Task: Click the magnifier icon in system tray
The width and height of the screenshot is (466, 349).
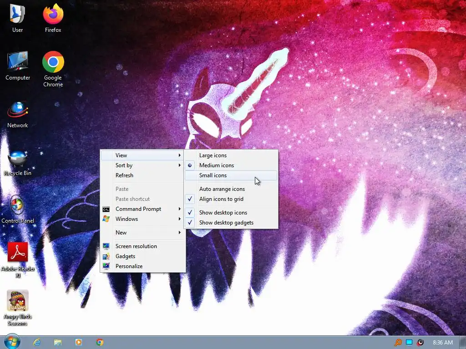Action: pos(398,343)
